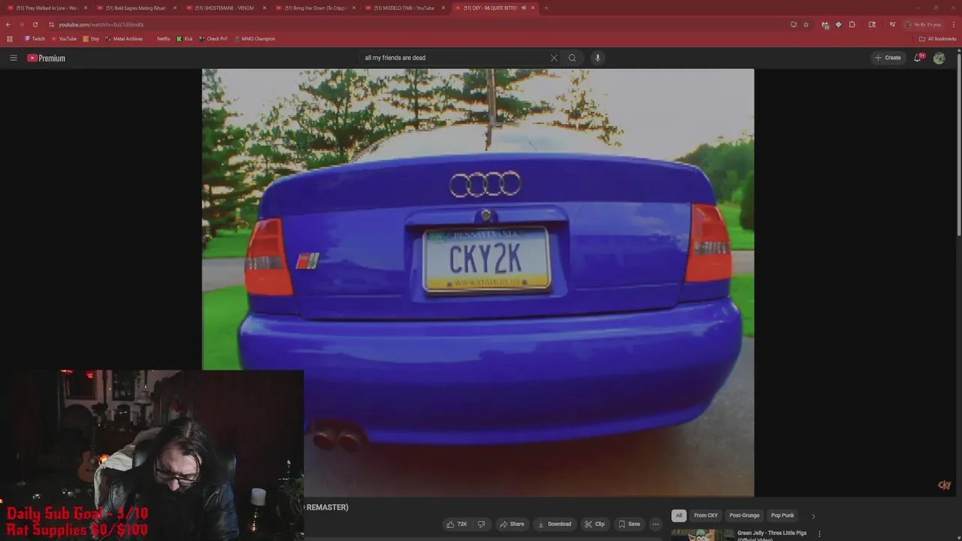Open a new browser tab
This screenshot has height=541, width=962.
546,8
